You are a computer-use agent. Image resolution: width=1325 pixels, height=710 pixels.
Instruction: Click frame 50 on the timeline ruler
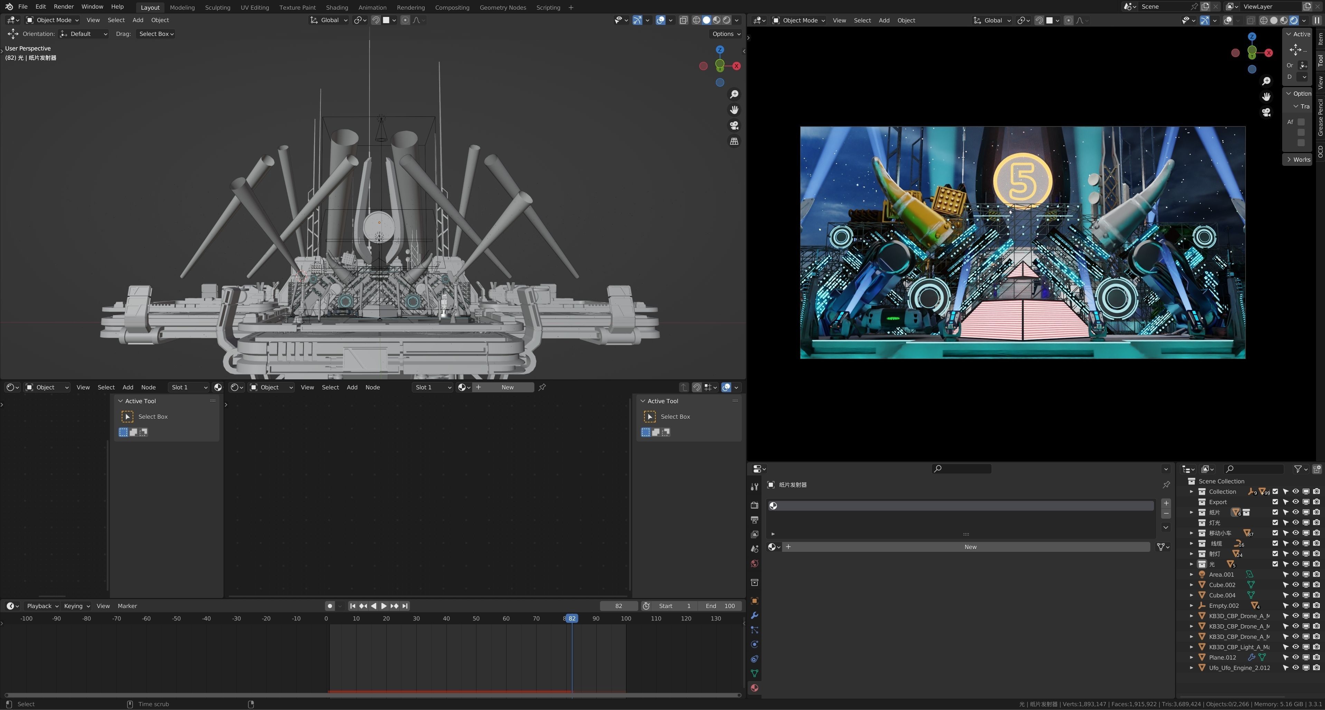coord(476,618)
